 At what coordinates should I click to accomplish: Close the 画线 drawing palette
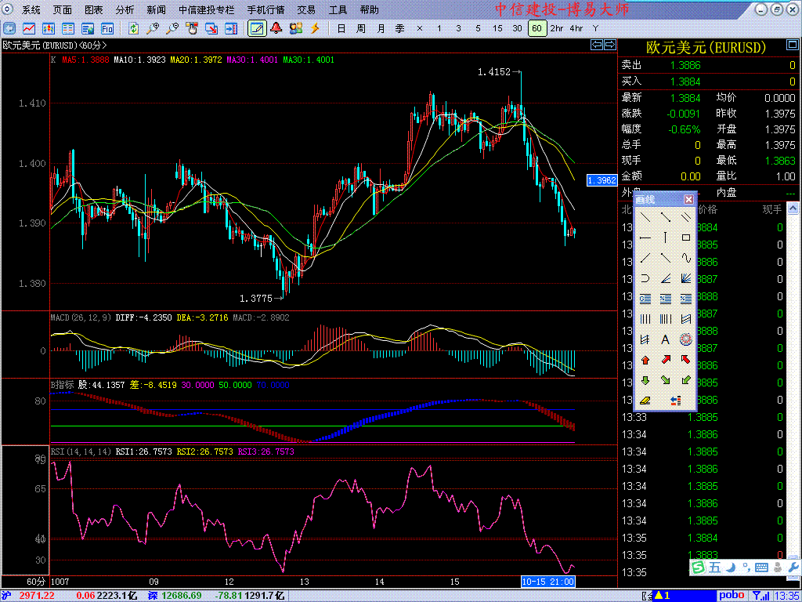click(x=688, y=199)
